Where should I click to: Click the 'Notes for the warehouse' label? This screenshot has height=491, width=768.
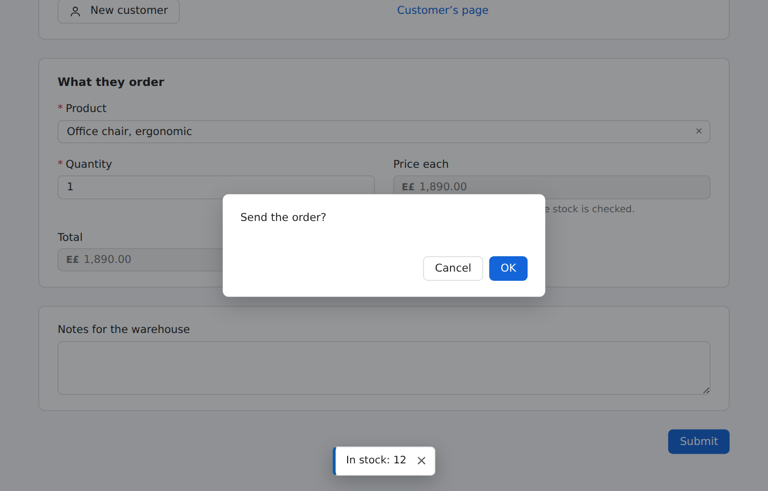click(x=124, y=329)
